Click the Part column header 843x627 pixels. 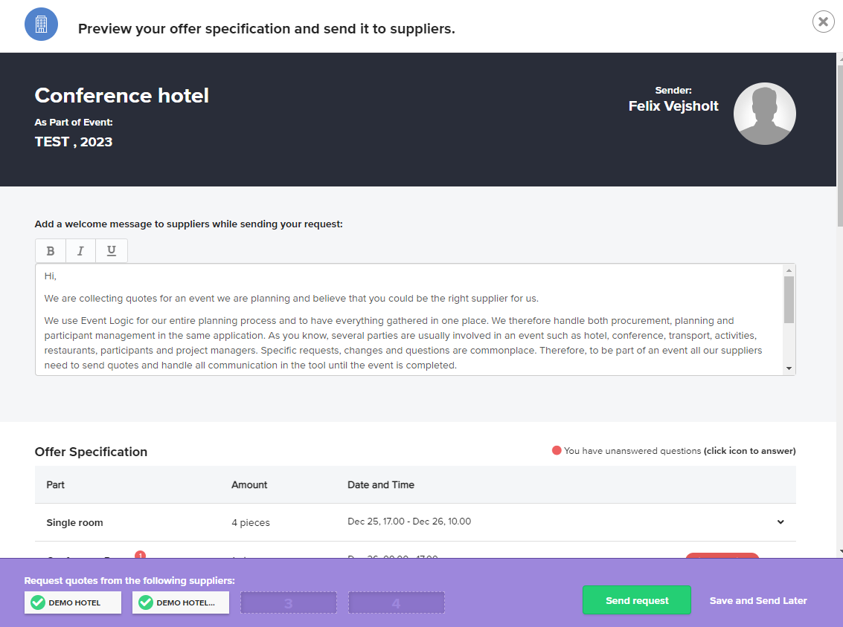pyautogui.click(x=55, y=485)
